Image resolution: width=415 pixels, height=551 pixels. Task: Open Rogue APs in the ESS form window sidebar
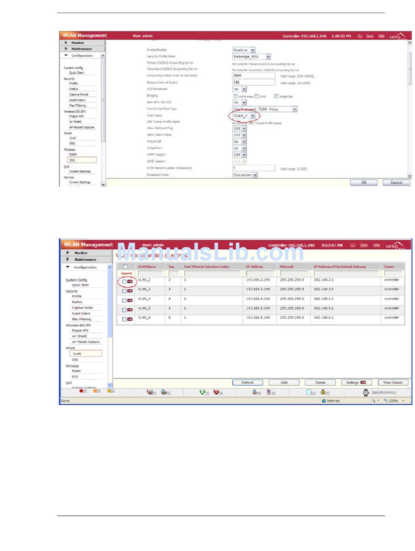click(x=76, y=116)
